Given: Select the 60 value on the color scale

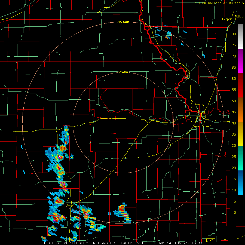Looking at the screenshot, I should point(234,79).
